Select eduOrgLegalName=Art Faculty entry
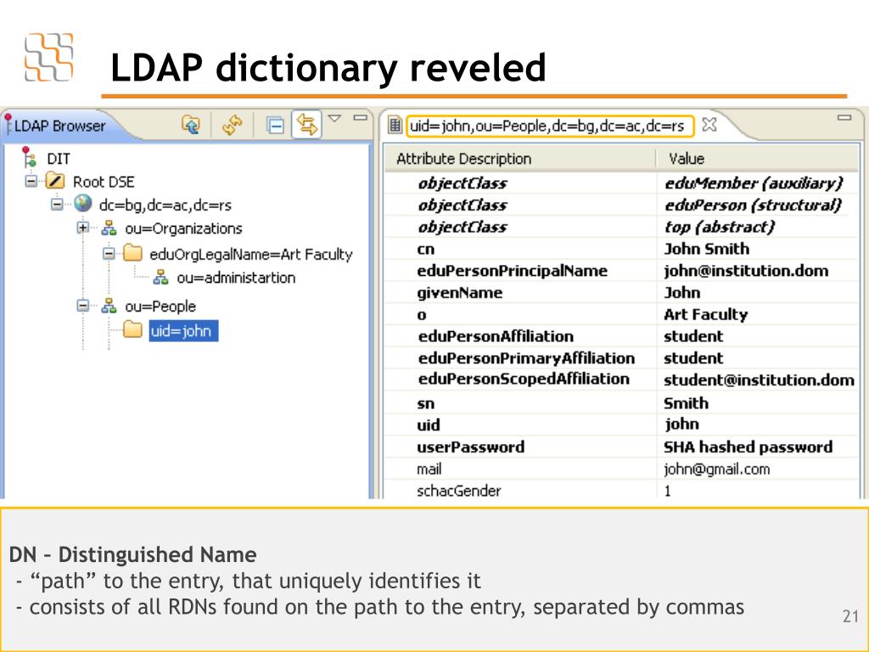 (x=251, y=255)
